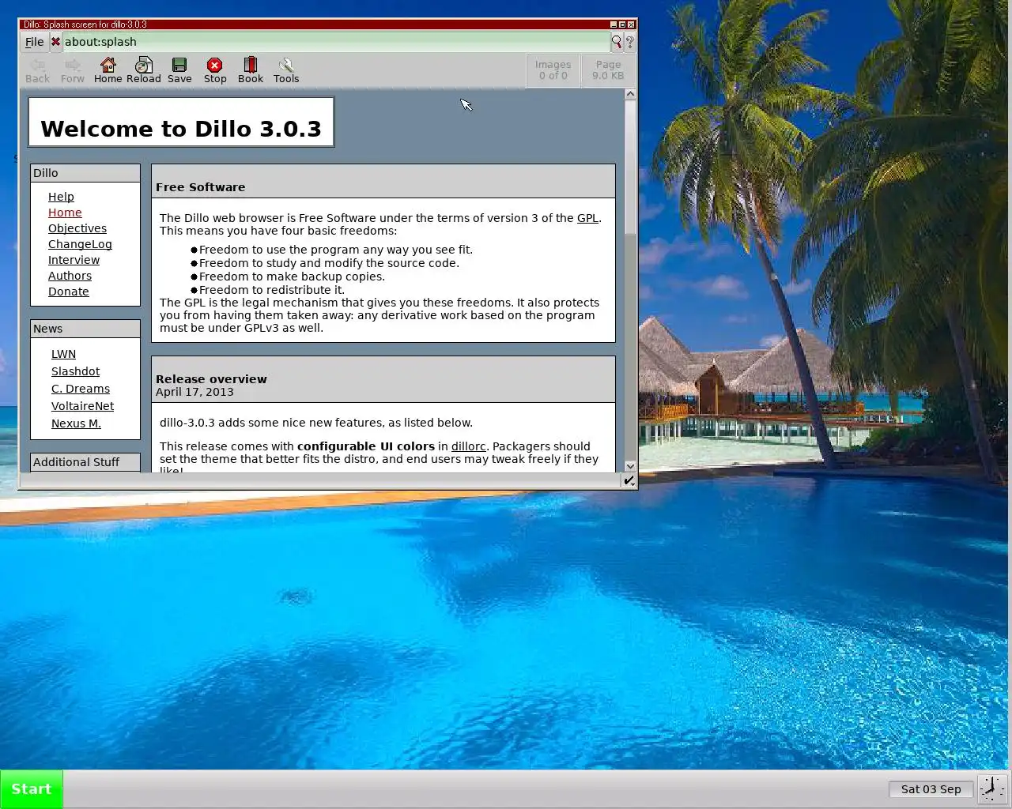Click the 'Release overview' heading

tap(211, 379)
